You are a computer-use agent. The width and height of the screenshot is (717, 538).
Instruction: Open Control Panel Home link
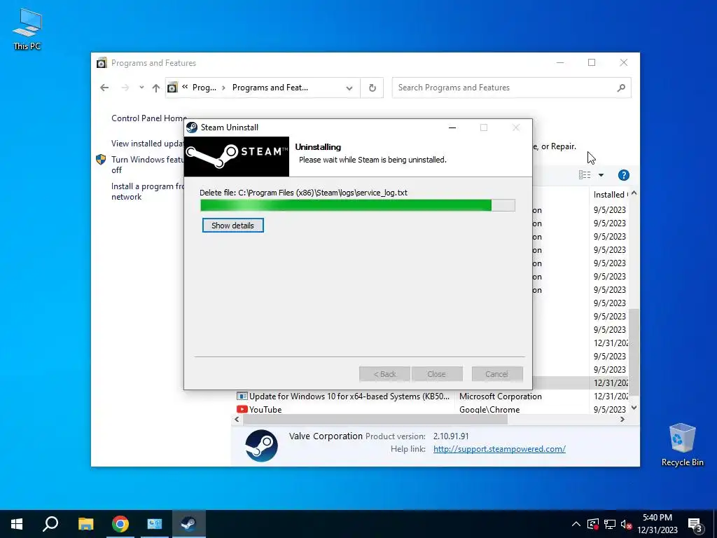(x=149, y=118)
